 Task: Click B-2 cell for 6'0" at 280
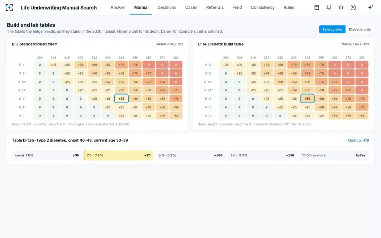point(176,99)
